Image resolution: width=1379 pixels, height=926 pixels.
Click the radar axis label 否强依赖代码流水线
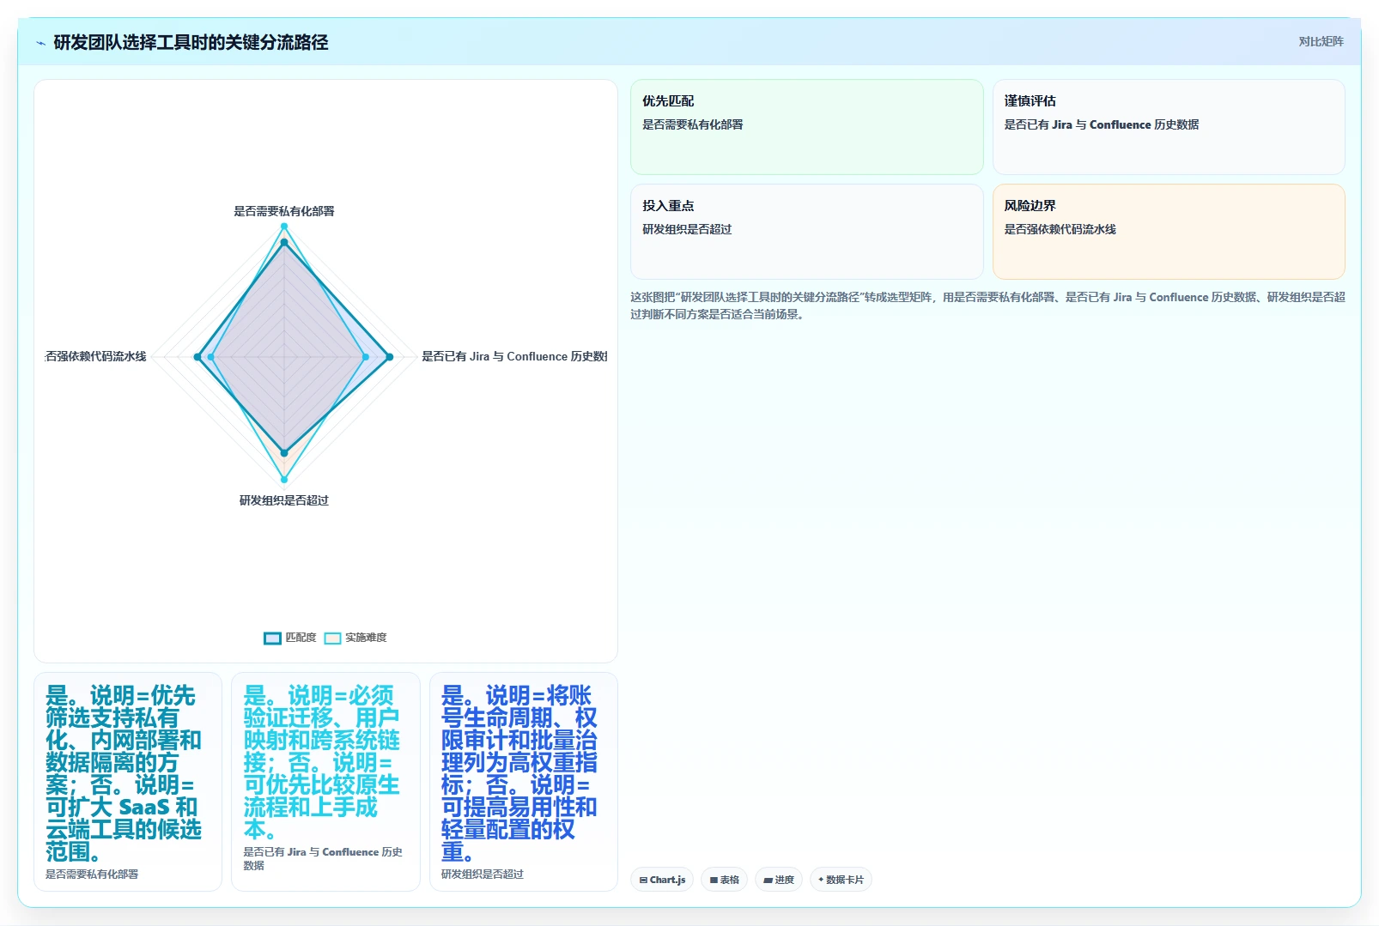(x=96, y=356)
